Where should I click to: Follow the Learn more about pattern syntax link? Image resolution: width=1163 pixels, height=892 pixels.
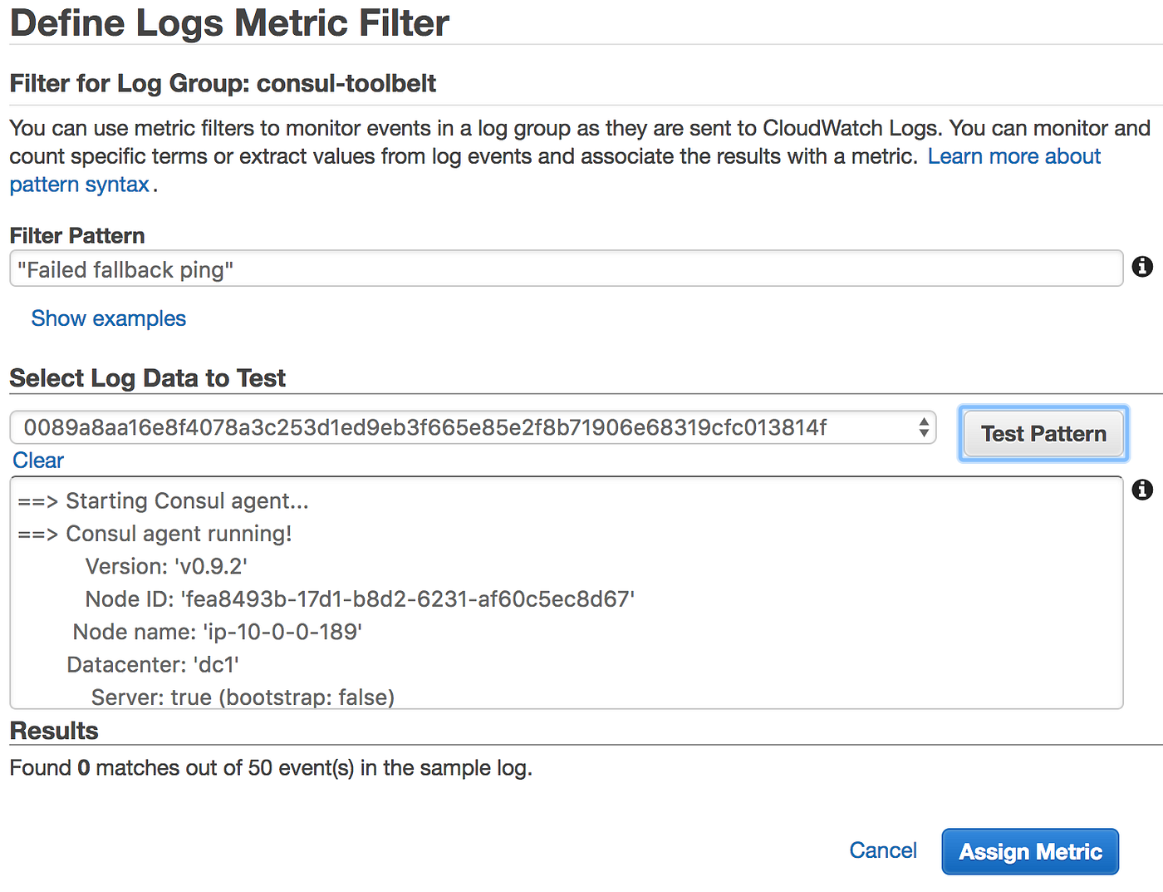coord(1013,156)
